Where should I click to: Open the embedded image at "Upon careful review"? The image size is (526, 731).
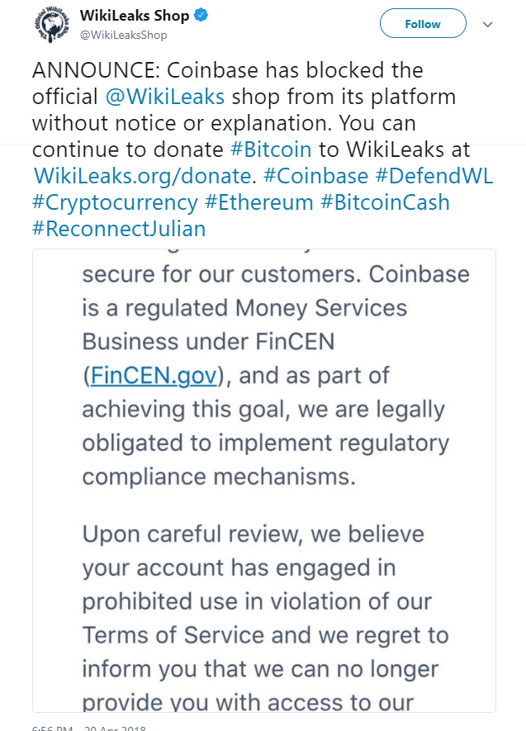pos(264,533)
